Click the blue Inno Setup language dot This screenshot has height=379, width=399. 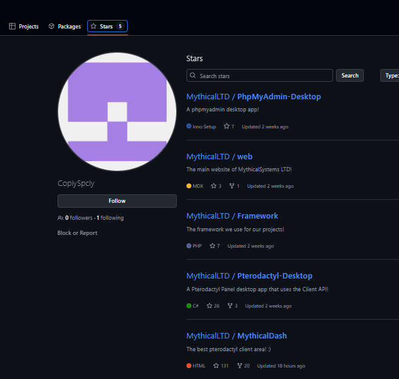(x=189, y=126)
